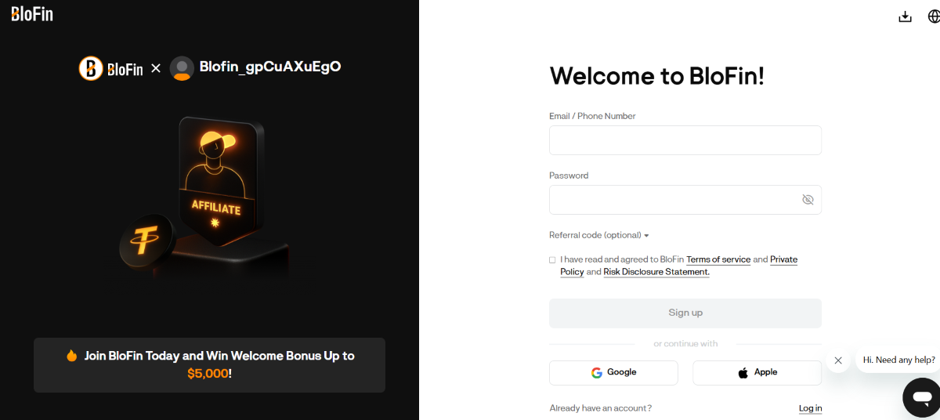Open the live chat bubble icon
This screenshot has height=420, width=940.
click(x=920, y=397)
